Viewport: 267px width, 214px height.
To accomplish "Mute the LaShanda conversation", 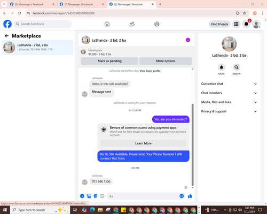I will click(x=222, y=67).
